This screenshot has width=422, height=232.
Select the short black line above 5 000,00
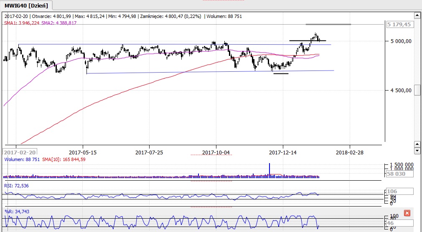coord(308,40)
